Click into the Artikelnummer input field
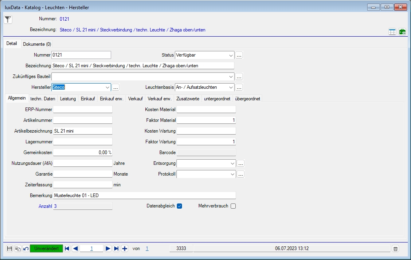Viewport: 411px width, 260px height. pyautogui.click(x=83, y=120)
